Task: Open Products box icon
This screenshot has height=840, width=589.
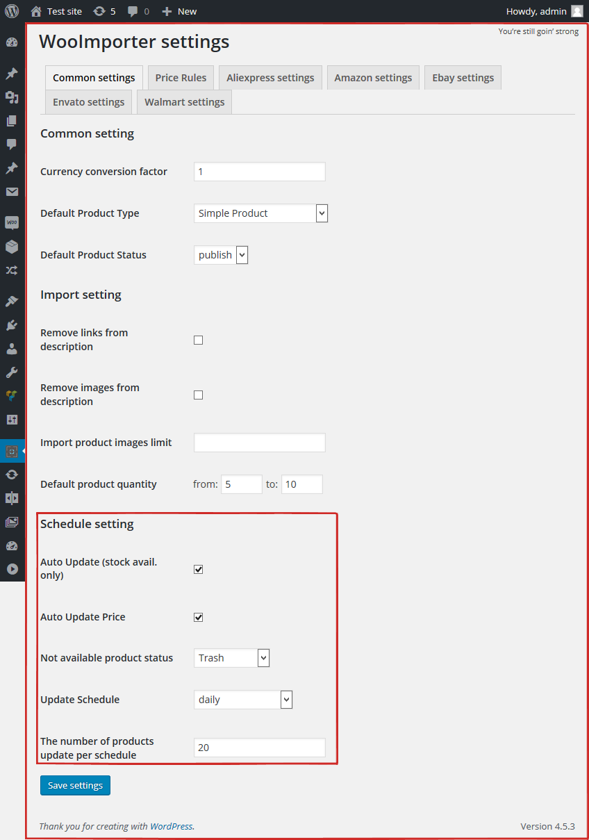Action: (12, 246)
